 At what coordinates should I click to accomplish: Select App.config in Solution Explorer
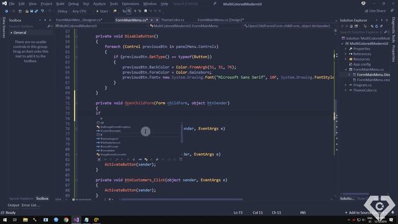point(362,65)
